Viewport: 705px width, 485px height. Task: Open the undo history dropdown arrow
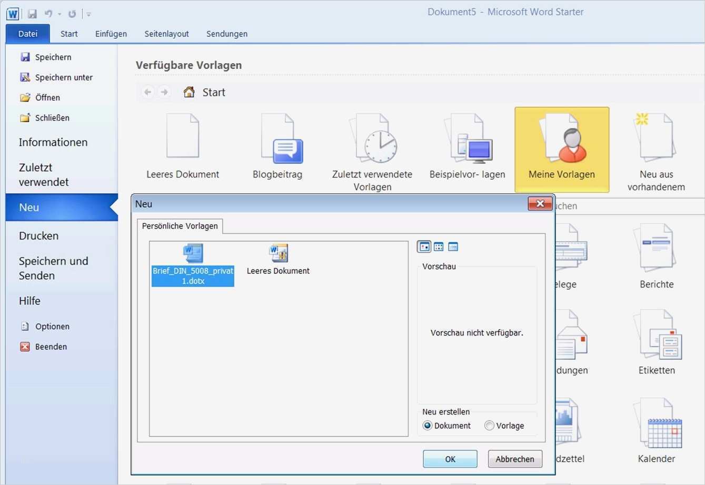tap(59, 14)
